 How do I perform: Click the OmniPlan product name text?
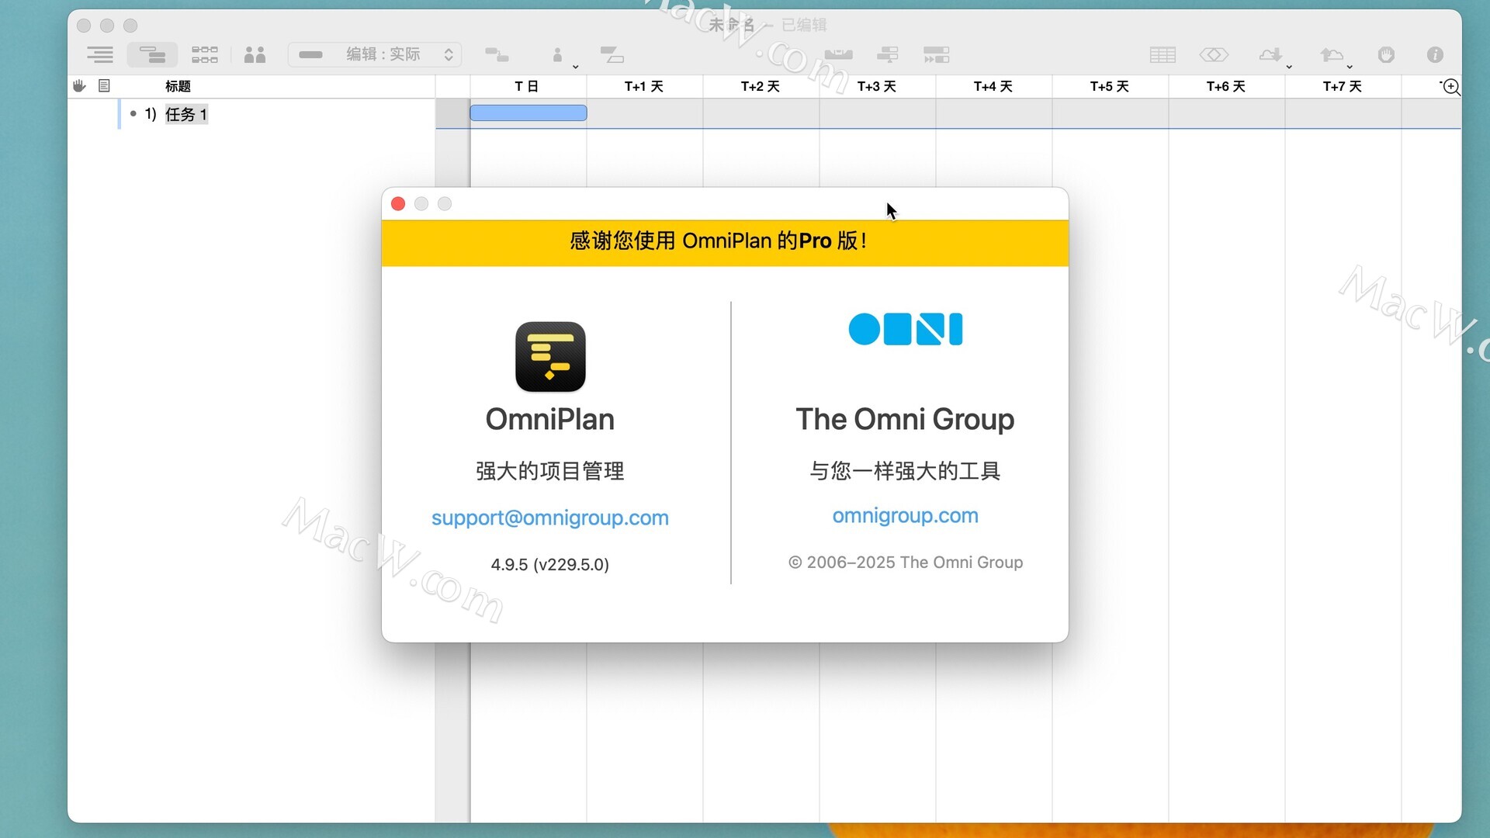[550, 419]
